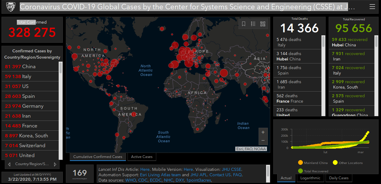Switch to Active Cases map tab
The height and width of the screenshot is (184, 381).
[142, 157]
